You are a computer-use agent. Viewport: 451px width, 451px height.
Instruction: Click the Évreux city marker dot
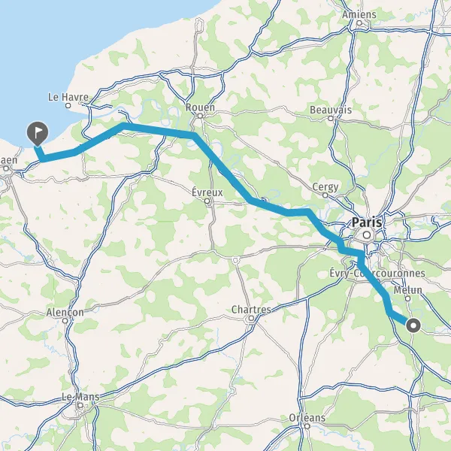[207, 201]
